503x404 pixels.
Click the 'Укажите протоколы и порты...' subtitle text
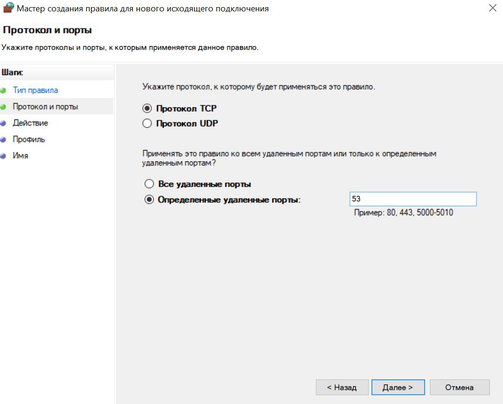pyautogui.click(x=130, y=48)
